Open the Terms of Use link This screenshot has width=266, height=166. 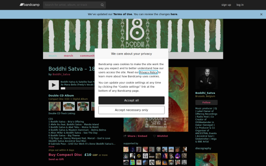pos(123,14)
